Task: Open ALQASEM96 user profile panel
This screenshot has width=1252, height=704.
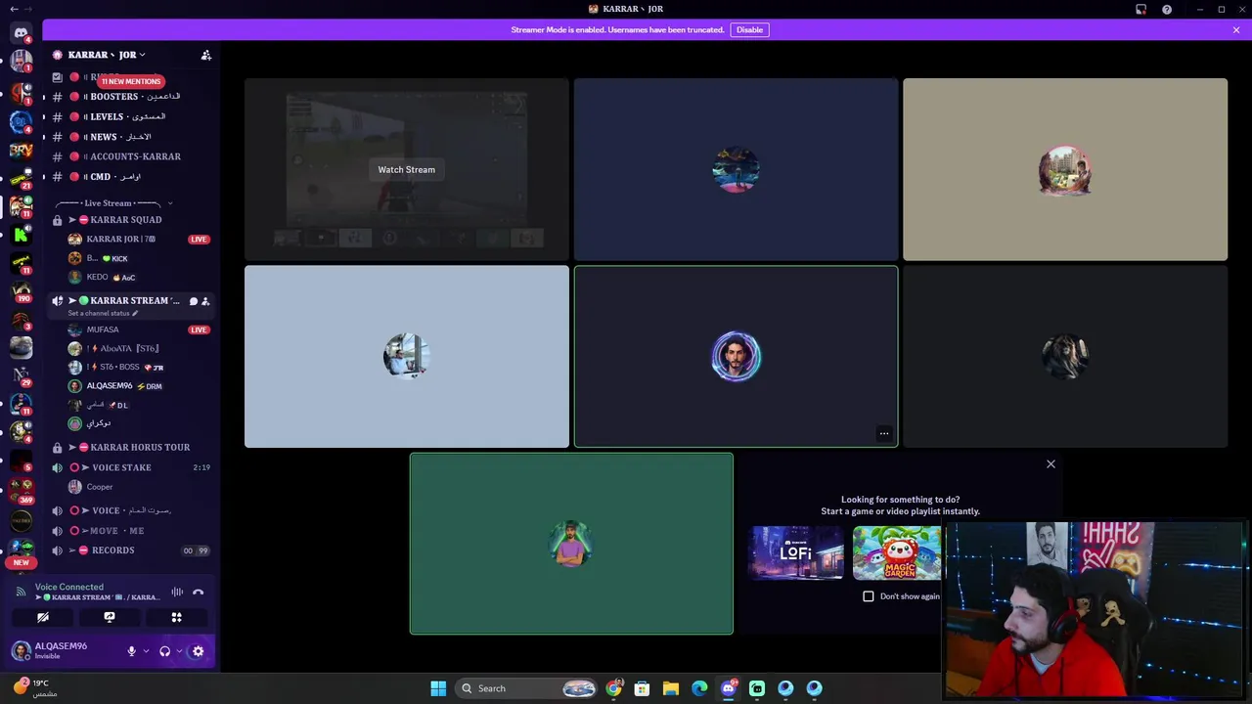Action: pos(64,651)
